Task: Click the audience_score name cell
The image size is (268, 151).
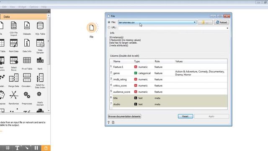Action: pyautogui.click(x=122, y=92)
